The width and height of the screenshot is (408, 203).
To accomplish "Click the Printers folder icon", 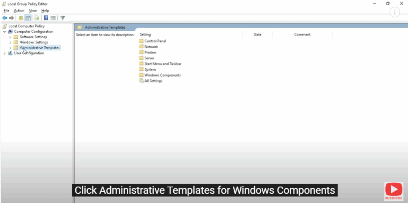I will tap(141, 52).
